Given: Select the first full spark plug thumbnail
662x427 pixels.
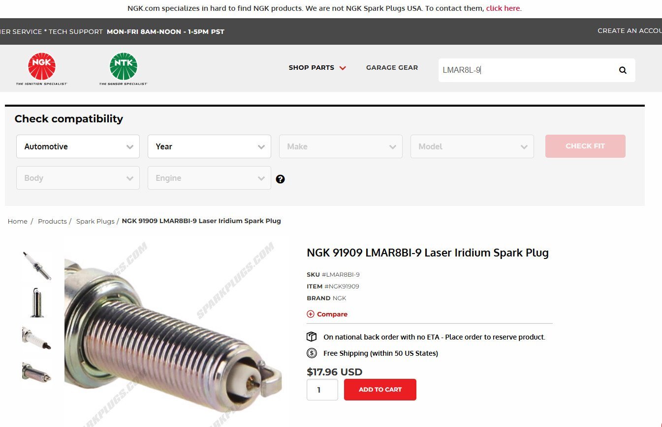Looking at the screenshot, I should point(36,265).
